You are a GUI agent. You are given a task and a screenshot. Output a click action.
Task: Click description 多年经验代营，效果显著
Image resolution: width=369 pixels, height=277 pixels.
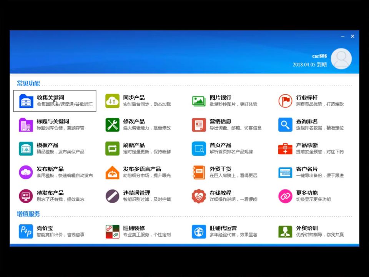(233, 235)
